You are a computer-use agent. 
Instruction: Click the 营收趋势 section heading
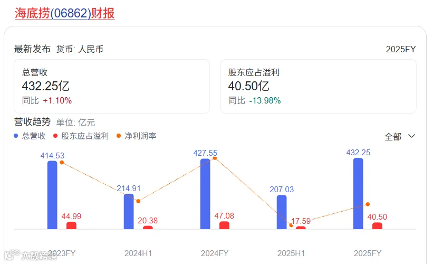[32, 121]
